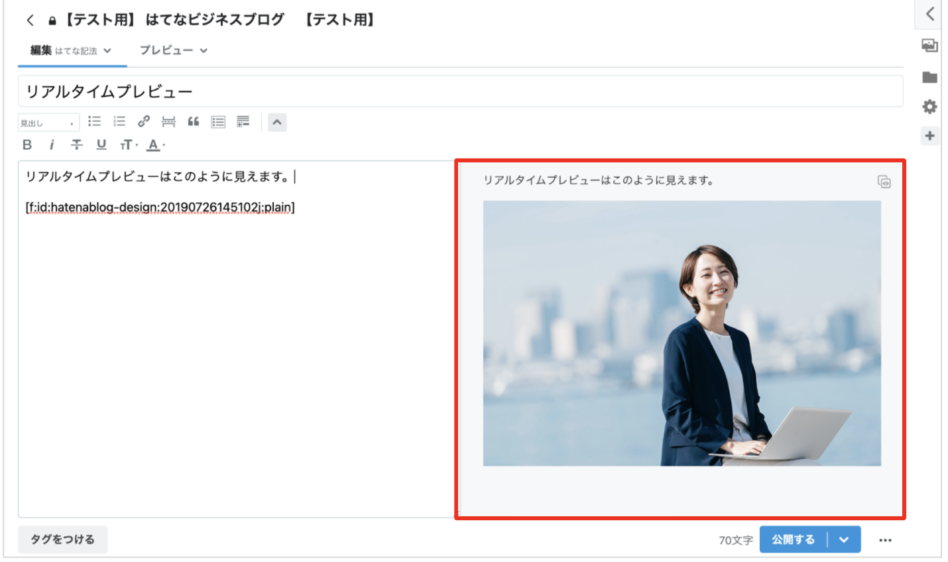
Task: Insert a numbered list
Action: [119, 121]
